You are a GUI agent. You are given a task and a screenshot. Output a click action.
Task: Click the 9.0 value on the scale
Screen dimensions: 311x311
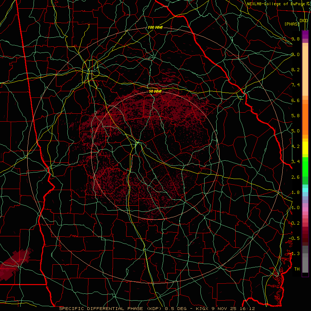click(295, 54)
